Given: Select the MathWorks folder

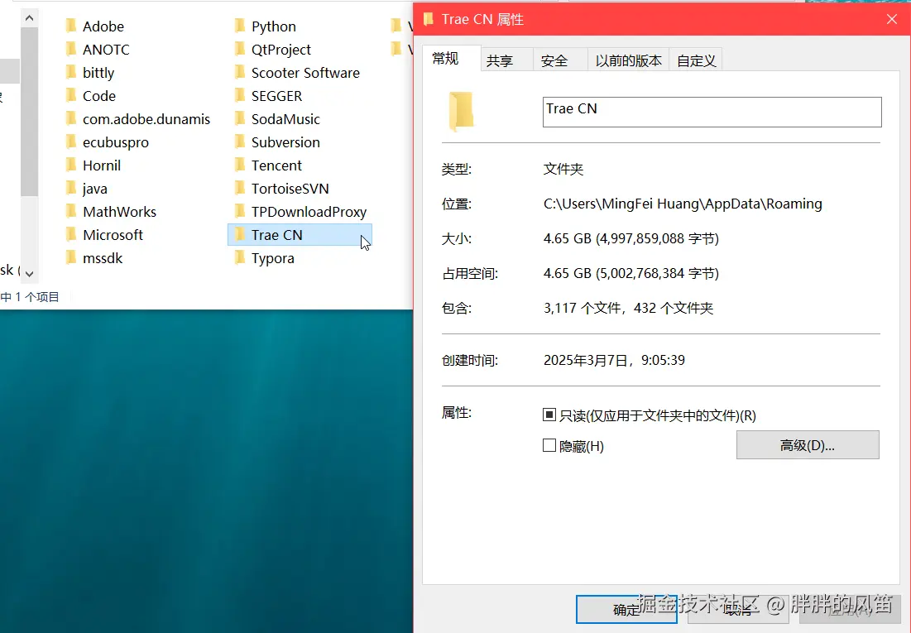Looking at the screenshot, I should 118,211.
